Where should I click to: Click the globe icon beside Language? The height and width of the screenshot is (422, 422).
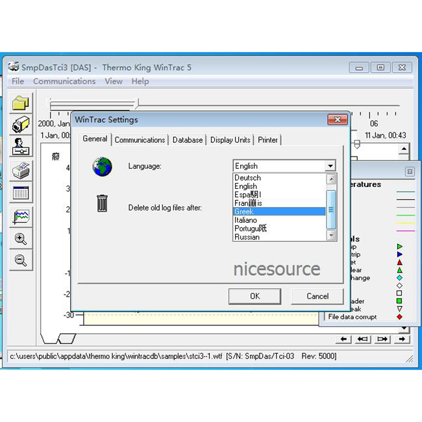[102, 167]
